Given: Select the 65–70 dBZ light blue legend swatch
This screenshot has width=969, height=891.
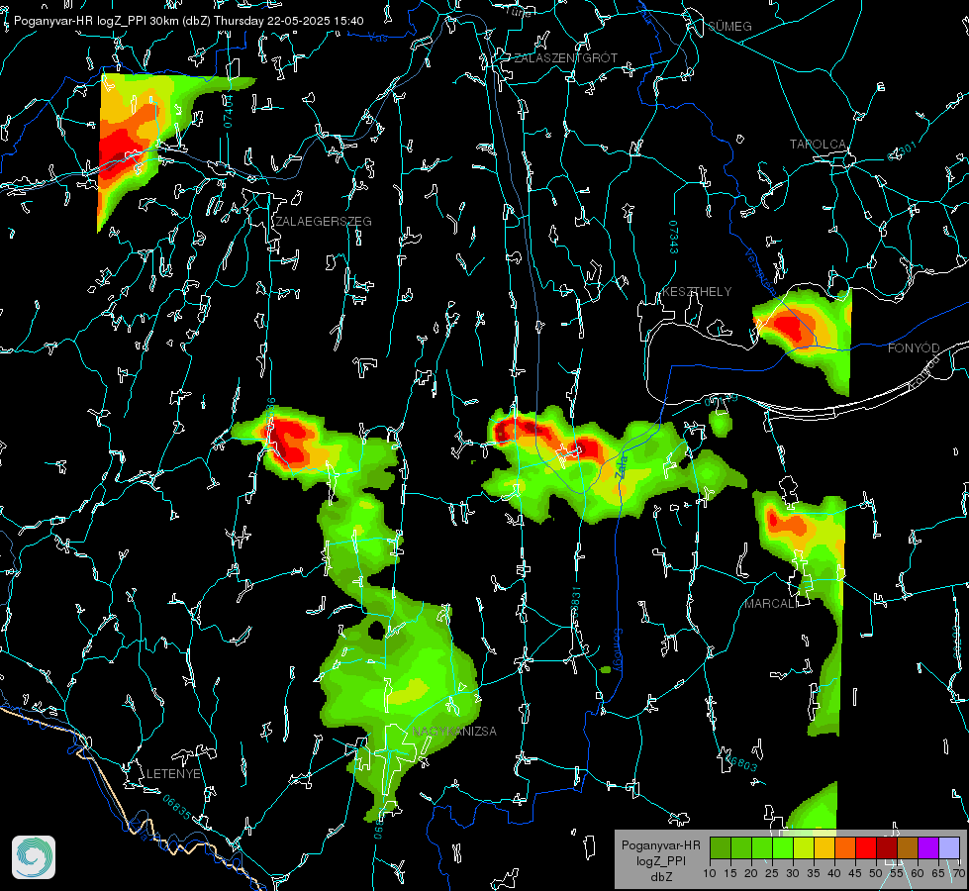Looking at the screenshot, I should tap(949, 847).
